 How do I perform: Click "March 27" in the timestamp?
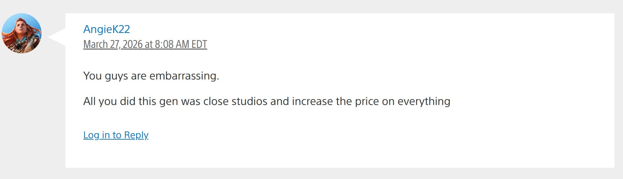[101, 44]
